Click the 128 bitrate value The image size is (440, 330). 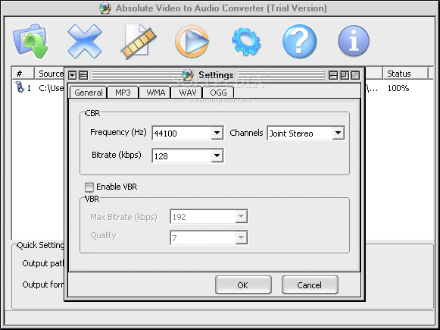pos(161,156)
